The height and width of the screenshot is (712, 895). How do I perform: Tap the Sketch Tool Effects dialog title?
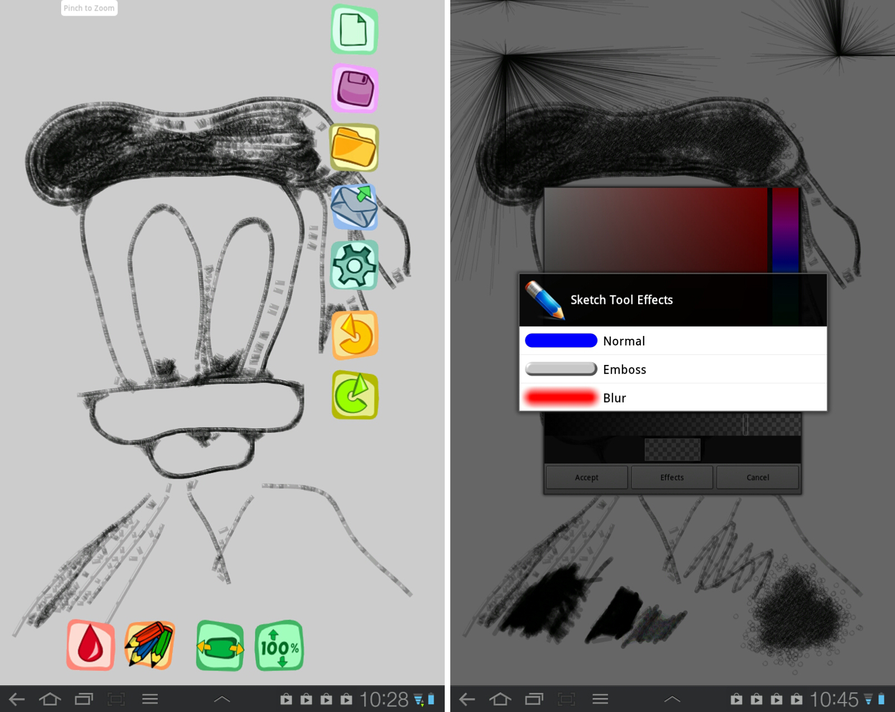[621, 300]
